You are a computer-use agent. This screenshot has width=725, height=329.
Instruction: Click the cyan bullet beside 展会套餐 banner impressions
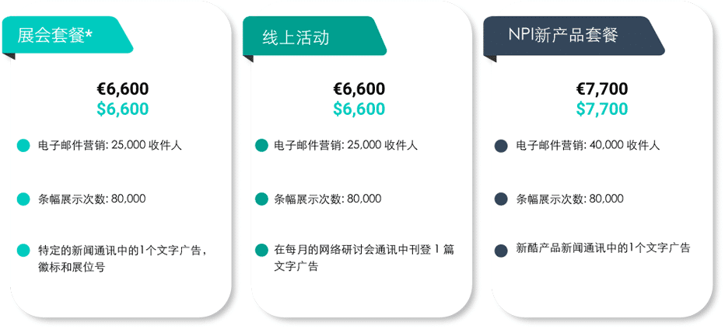(23, 199)
